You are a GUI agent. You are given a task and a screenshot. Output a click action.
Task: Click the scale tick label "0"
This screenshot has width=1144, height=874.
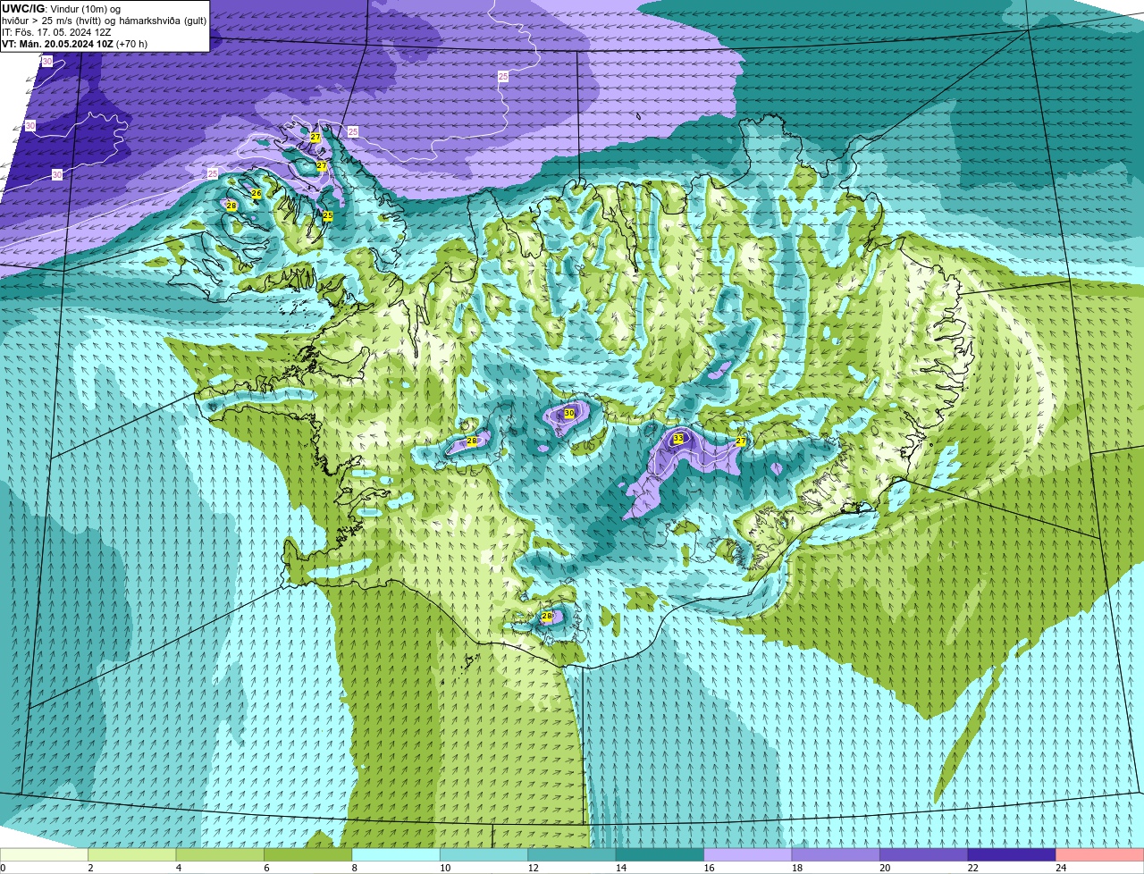click(x=3, y=868)
